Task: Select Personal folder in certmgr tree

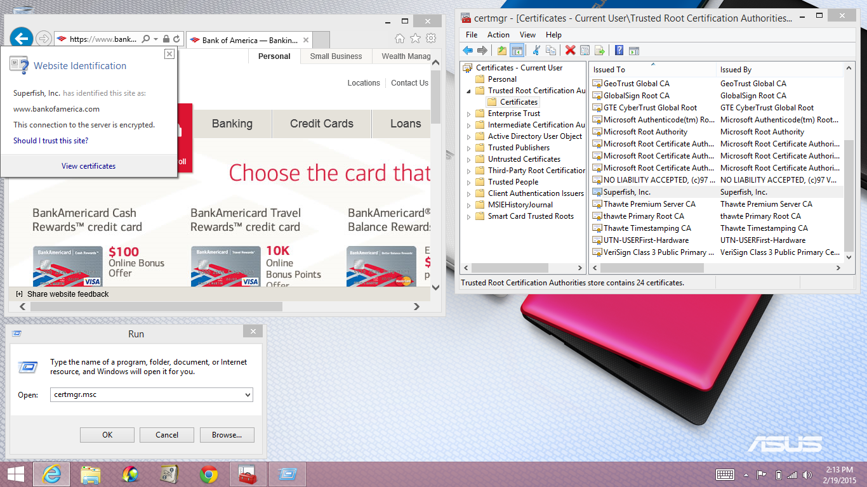Action: (x=496, y=79)
